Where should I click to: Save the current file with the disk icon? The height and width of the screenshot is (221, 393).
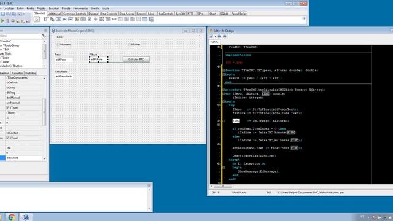pos(2,14)
